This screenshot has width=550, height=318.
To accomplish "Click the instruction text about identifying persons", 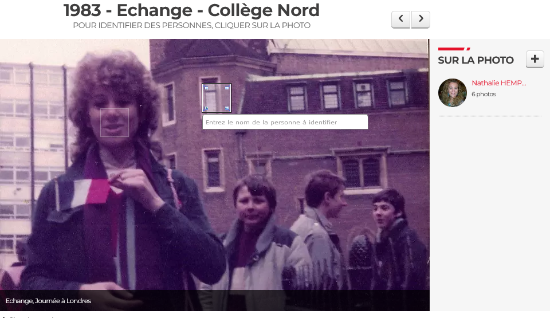I will 191,25.
